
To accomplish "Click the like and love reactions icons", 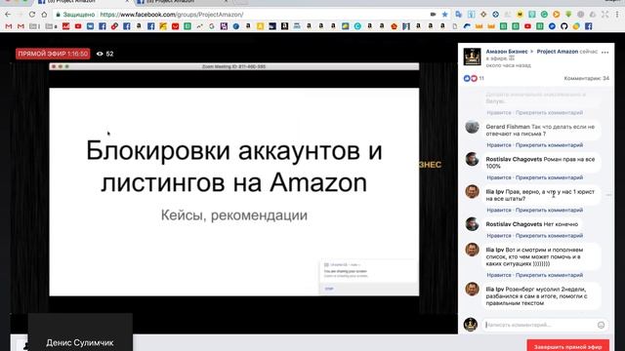I will pos(471,78).
